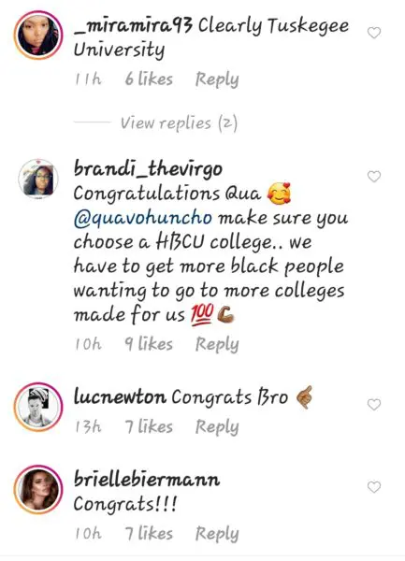Viewport: 405px width, 561px height.
Task: Open brandi_thevirgo username link
Action: tap(148, 169)
